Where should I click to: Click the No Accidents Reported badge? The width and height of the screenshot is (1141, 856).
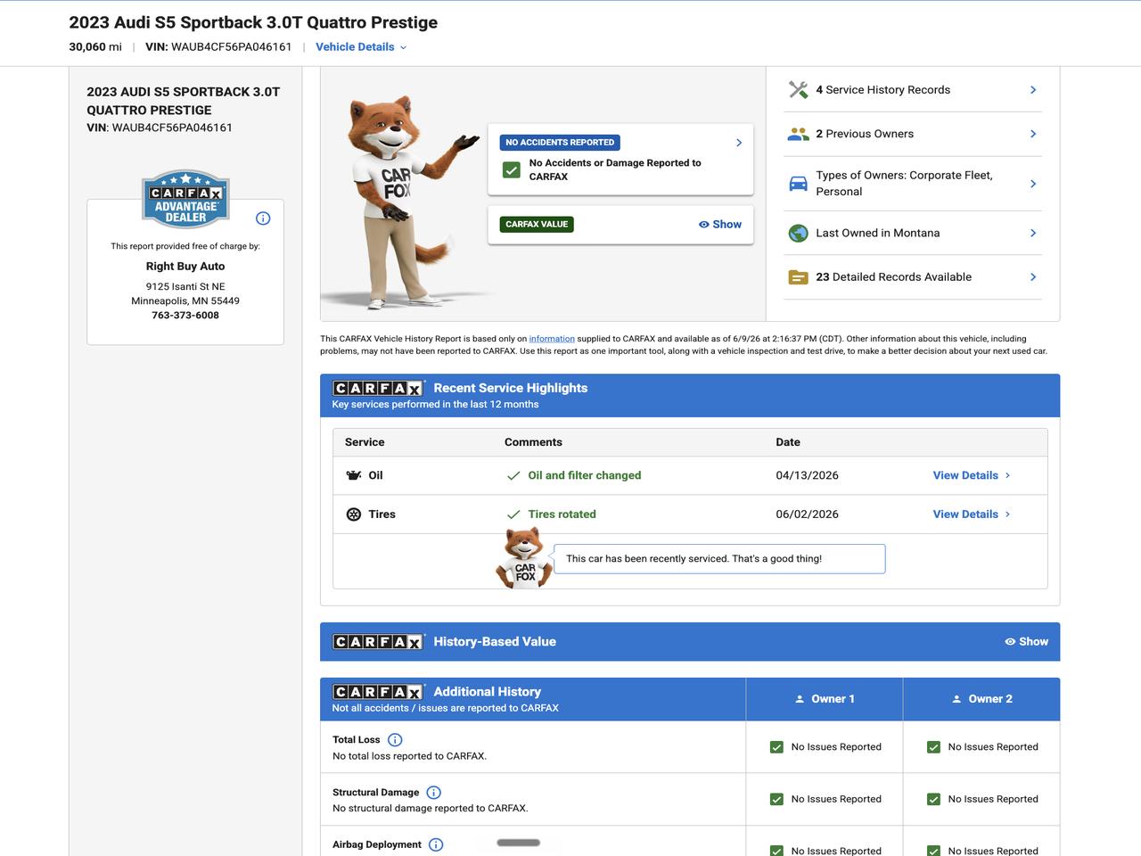click(560, 143)
